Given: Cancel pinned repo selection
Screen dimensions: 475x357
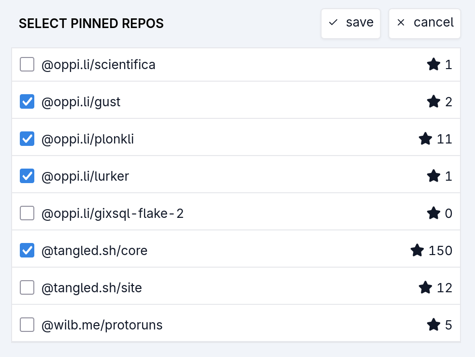Looking at the screenshot, I should (425, 23).
